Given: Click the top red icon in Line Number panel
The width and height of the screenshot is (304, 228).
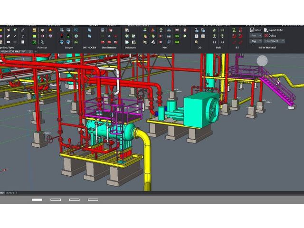Looking at the screenshot, I should tap(110, 30).
